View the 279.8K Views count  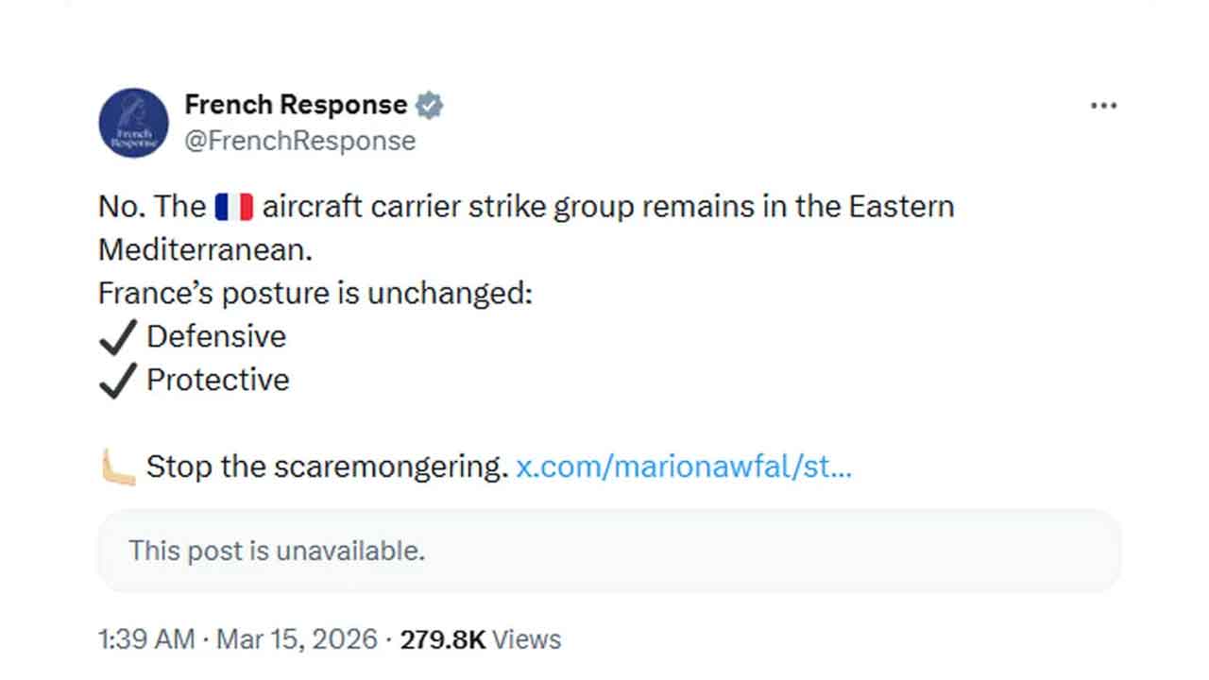480,639
